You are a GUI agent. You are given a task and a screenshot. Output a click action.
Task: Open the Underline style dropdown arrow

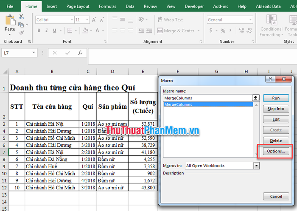[x=61, y=31]
